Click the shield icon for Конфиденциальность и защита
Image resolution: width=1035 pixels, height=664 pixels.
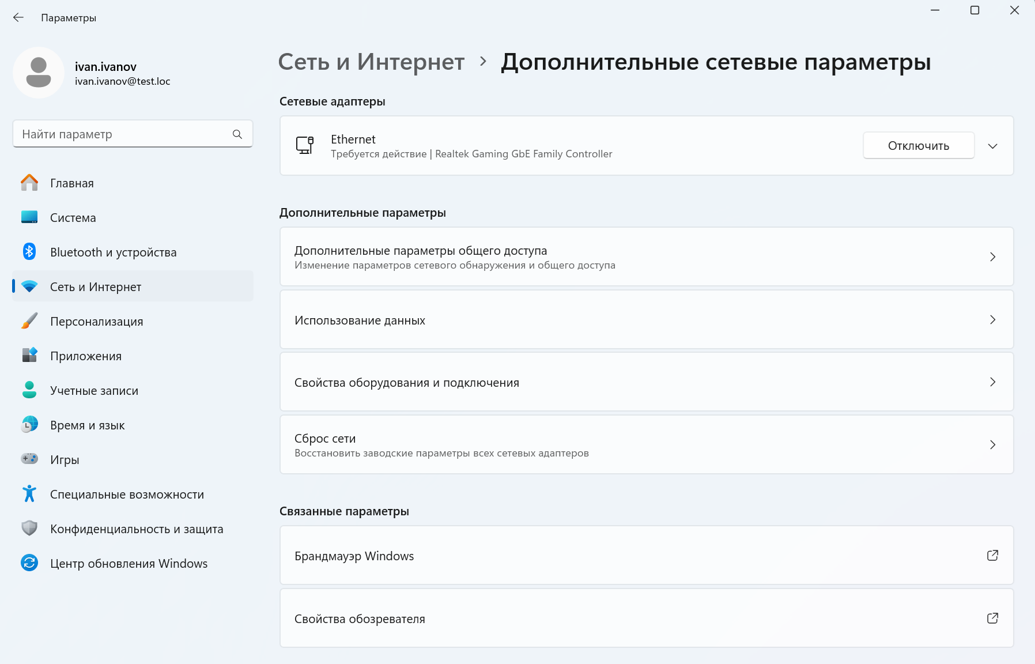[29, 529]
